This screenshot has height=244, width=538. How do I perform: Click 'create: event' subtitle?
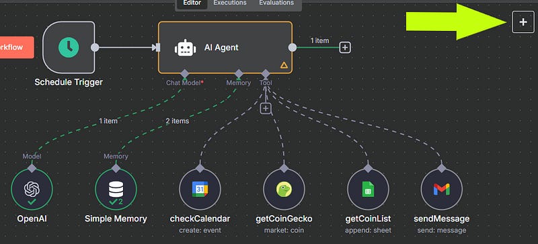point(200,231)
